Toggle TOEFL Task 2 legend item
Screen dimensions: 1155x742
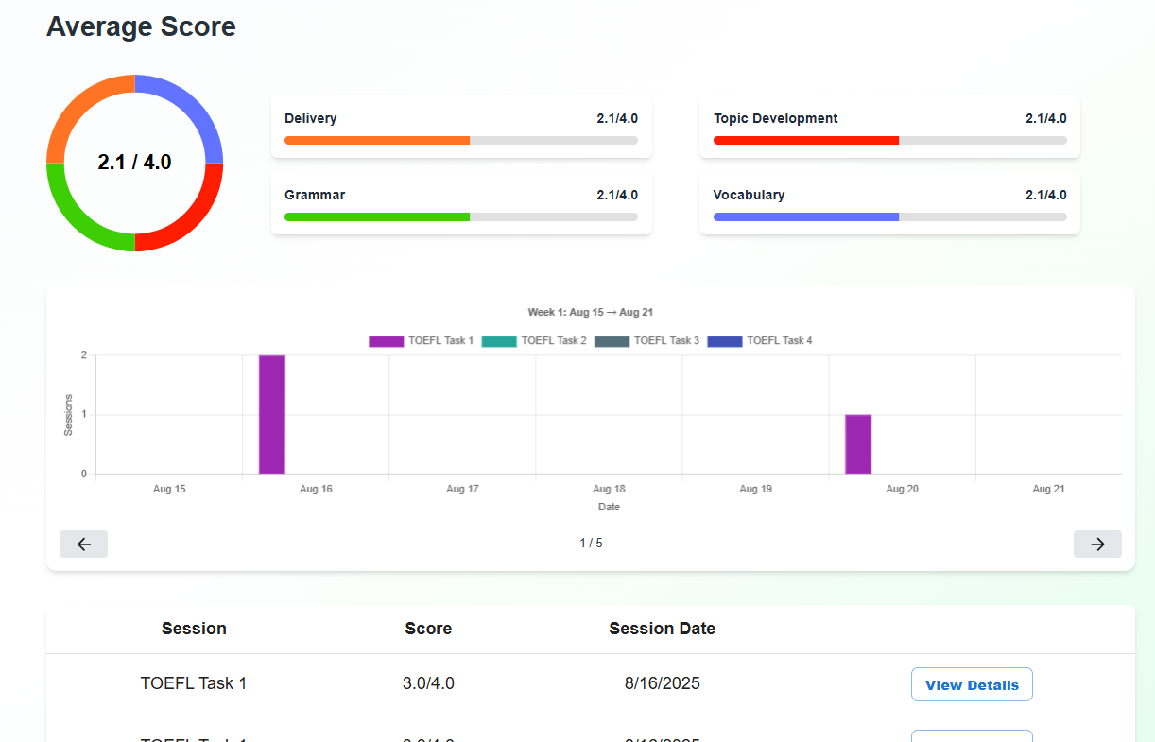534,340
